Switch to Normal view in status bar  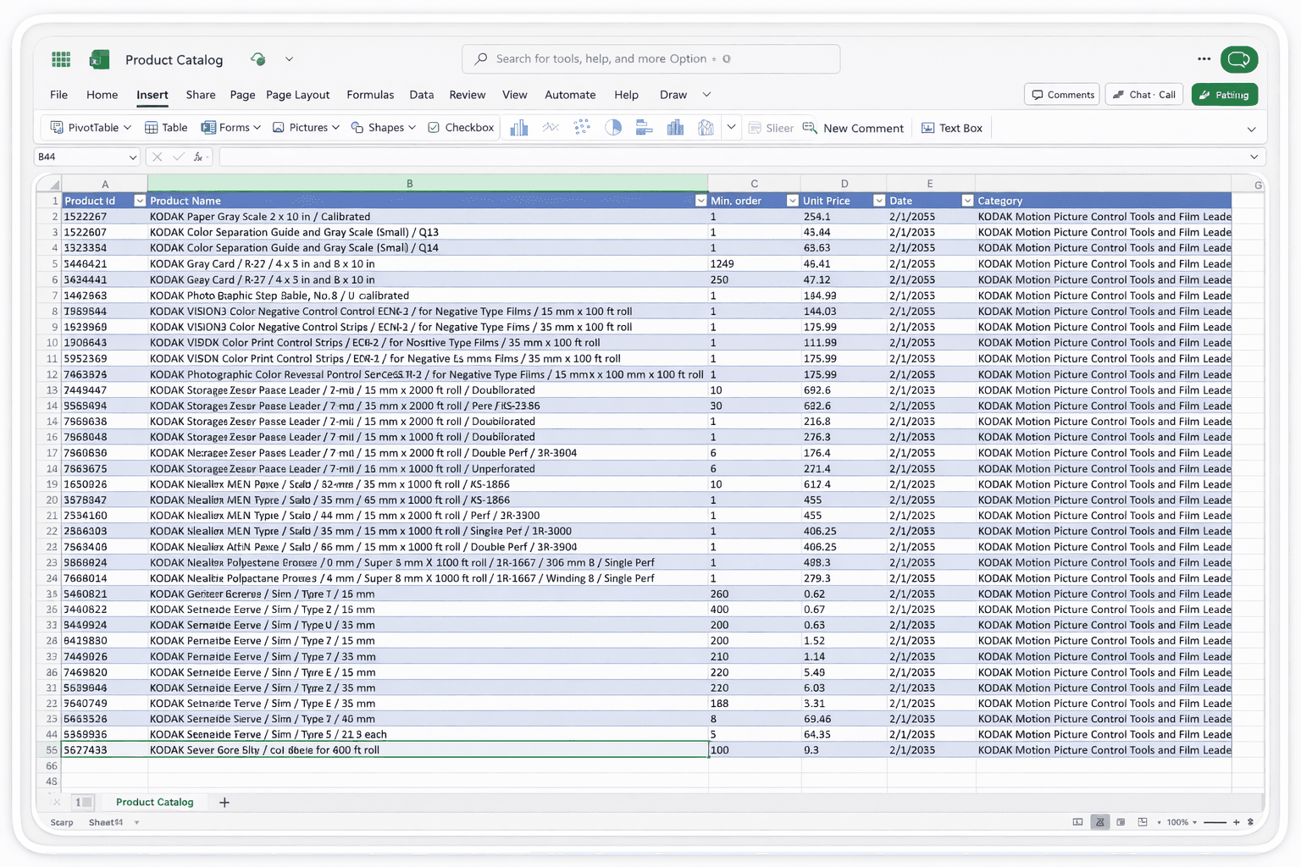[x=1077, y=821]
